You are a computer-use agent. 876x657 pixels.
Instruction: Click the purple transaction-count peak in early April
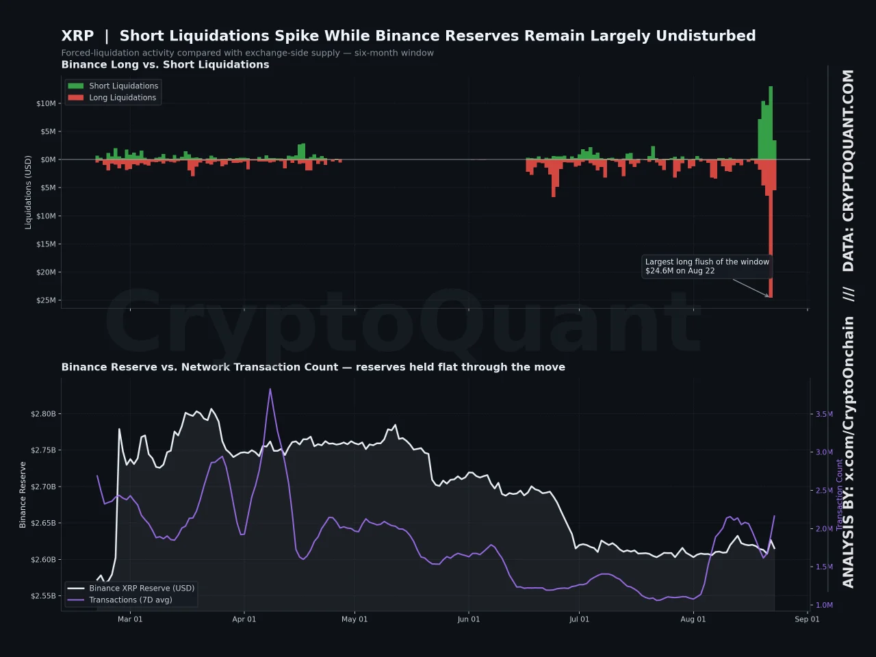tap(270, 390)
